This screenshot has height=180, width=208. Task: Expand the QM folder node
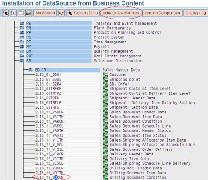click(22, 51)
